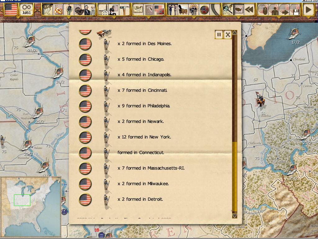The image size is (318, 239).
Task: Click the play end turn button
Action: (x=308, y=10)
